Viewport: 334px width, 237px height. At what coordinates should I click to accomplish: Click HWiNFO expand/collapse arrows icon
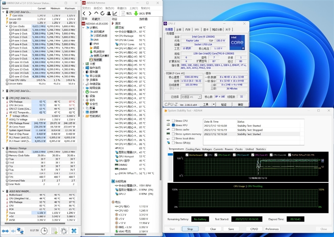(x=5, y=231)
